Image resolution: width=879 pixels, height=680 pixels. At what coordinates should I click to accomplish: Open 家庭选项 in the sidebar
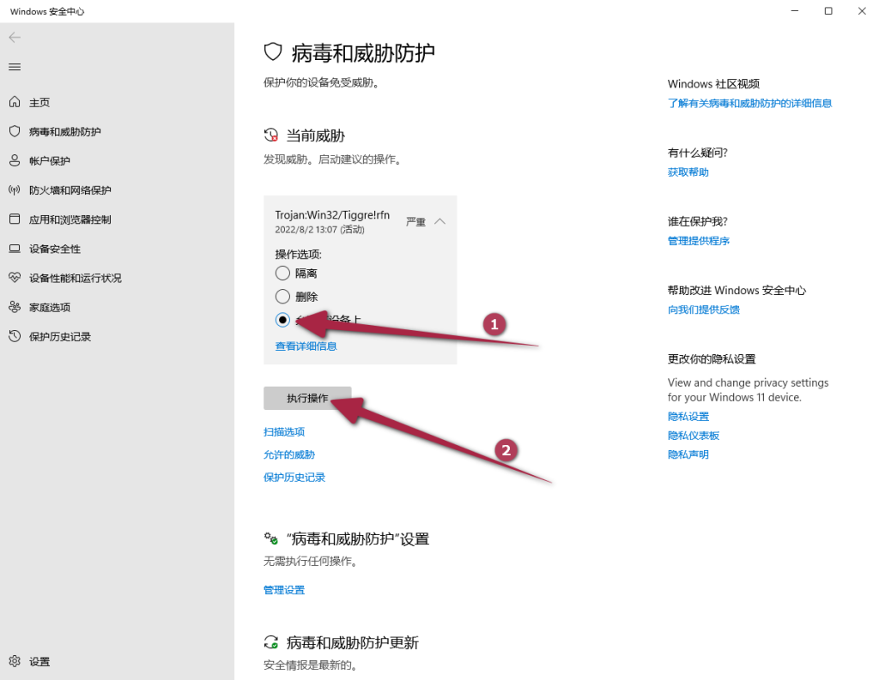point(50,307)
